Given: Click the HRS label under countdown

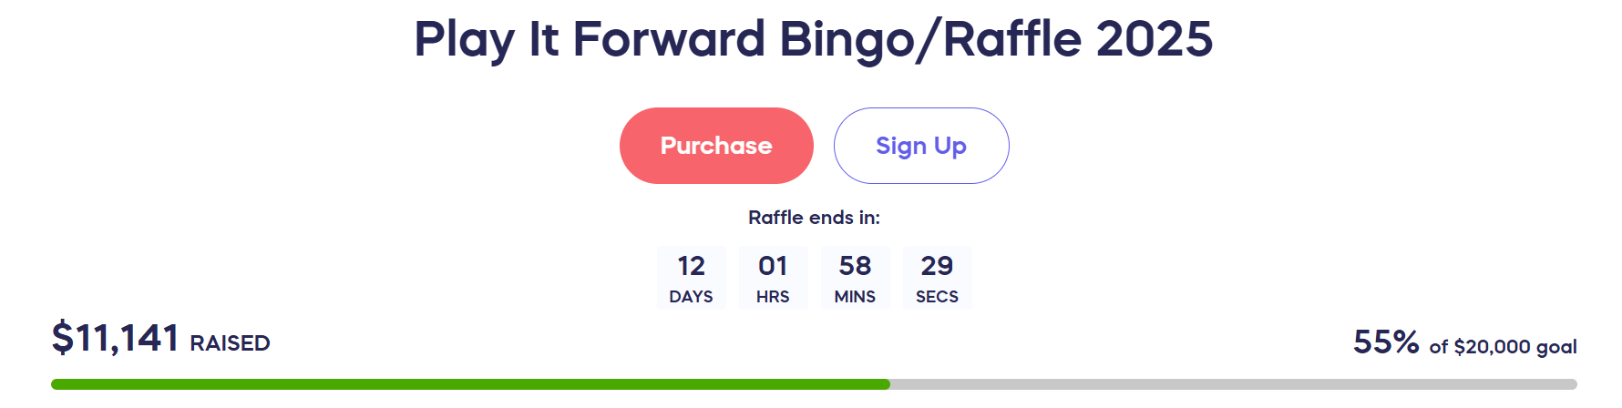Looking at the screenshot, I should [773, 297].
